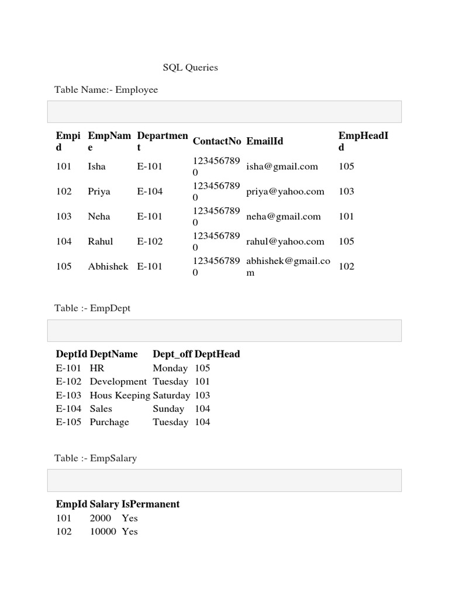Screen dimensions: 449x598
Task: Select the Rahul employee name cell
Action: click(x=101, y=242)
